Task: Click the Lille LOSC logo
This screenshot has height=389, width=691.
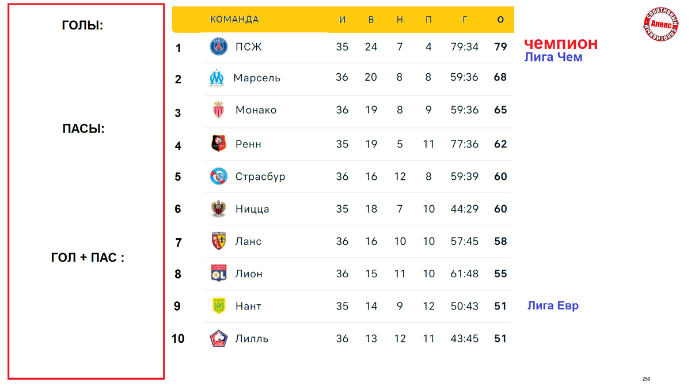Action: pyautogui.click(x=219, y=339)
